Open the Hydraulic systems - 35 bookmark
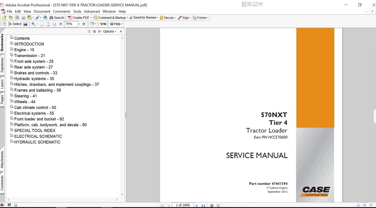Viewport: 376px width, 208px height. pyautogui.click(x=34, y=79)
